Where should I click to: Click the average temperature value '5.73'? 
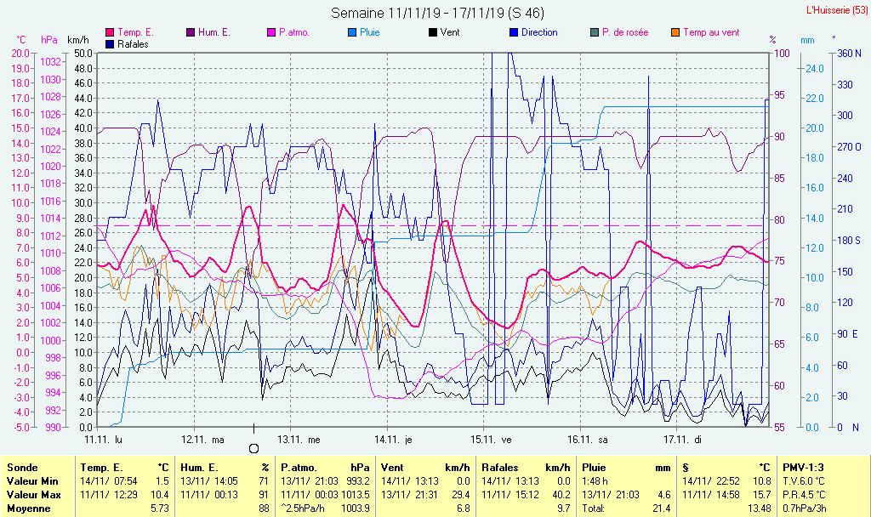(159, 508)
